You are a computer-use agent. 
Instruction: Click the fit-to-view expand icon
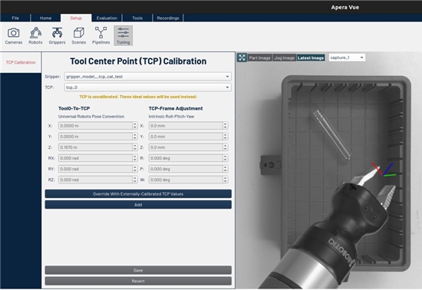point(242,58)
